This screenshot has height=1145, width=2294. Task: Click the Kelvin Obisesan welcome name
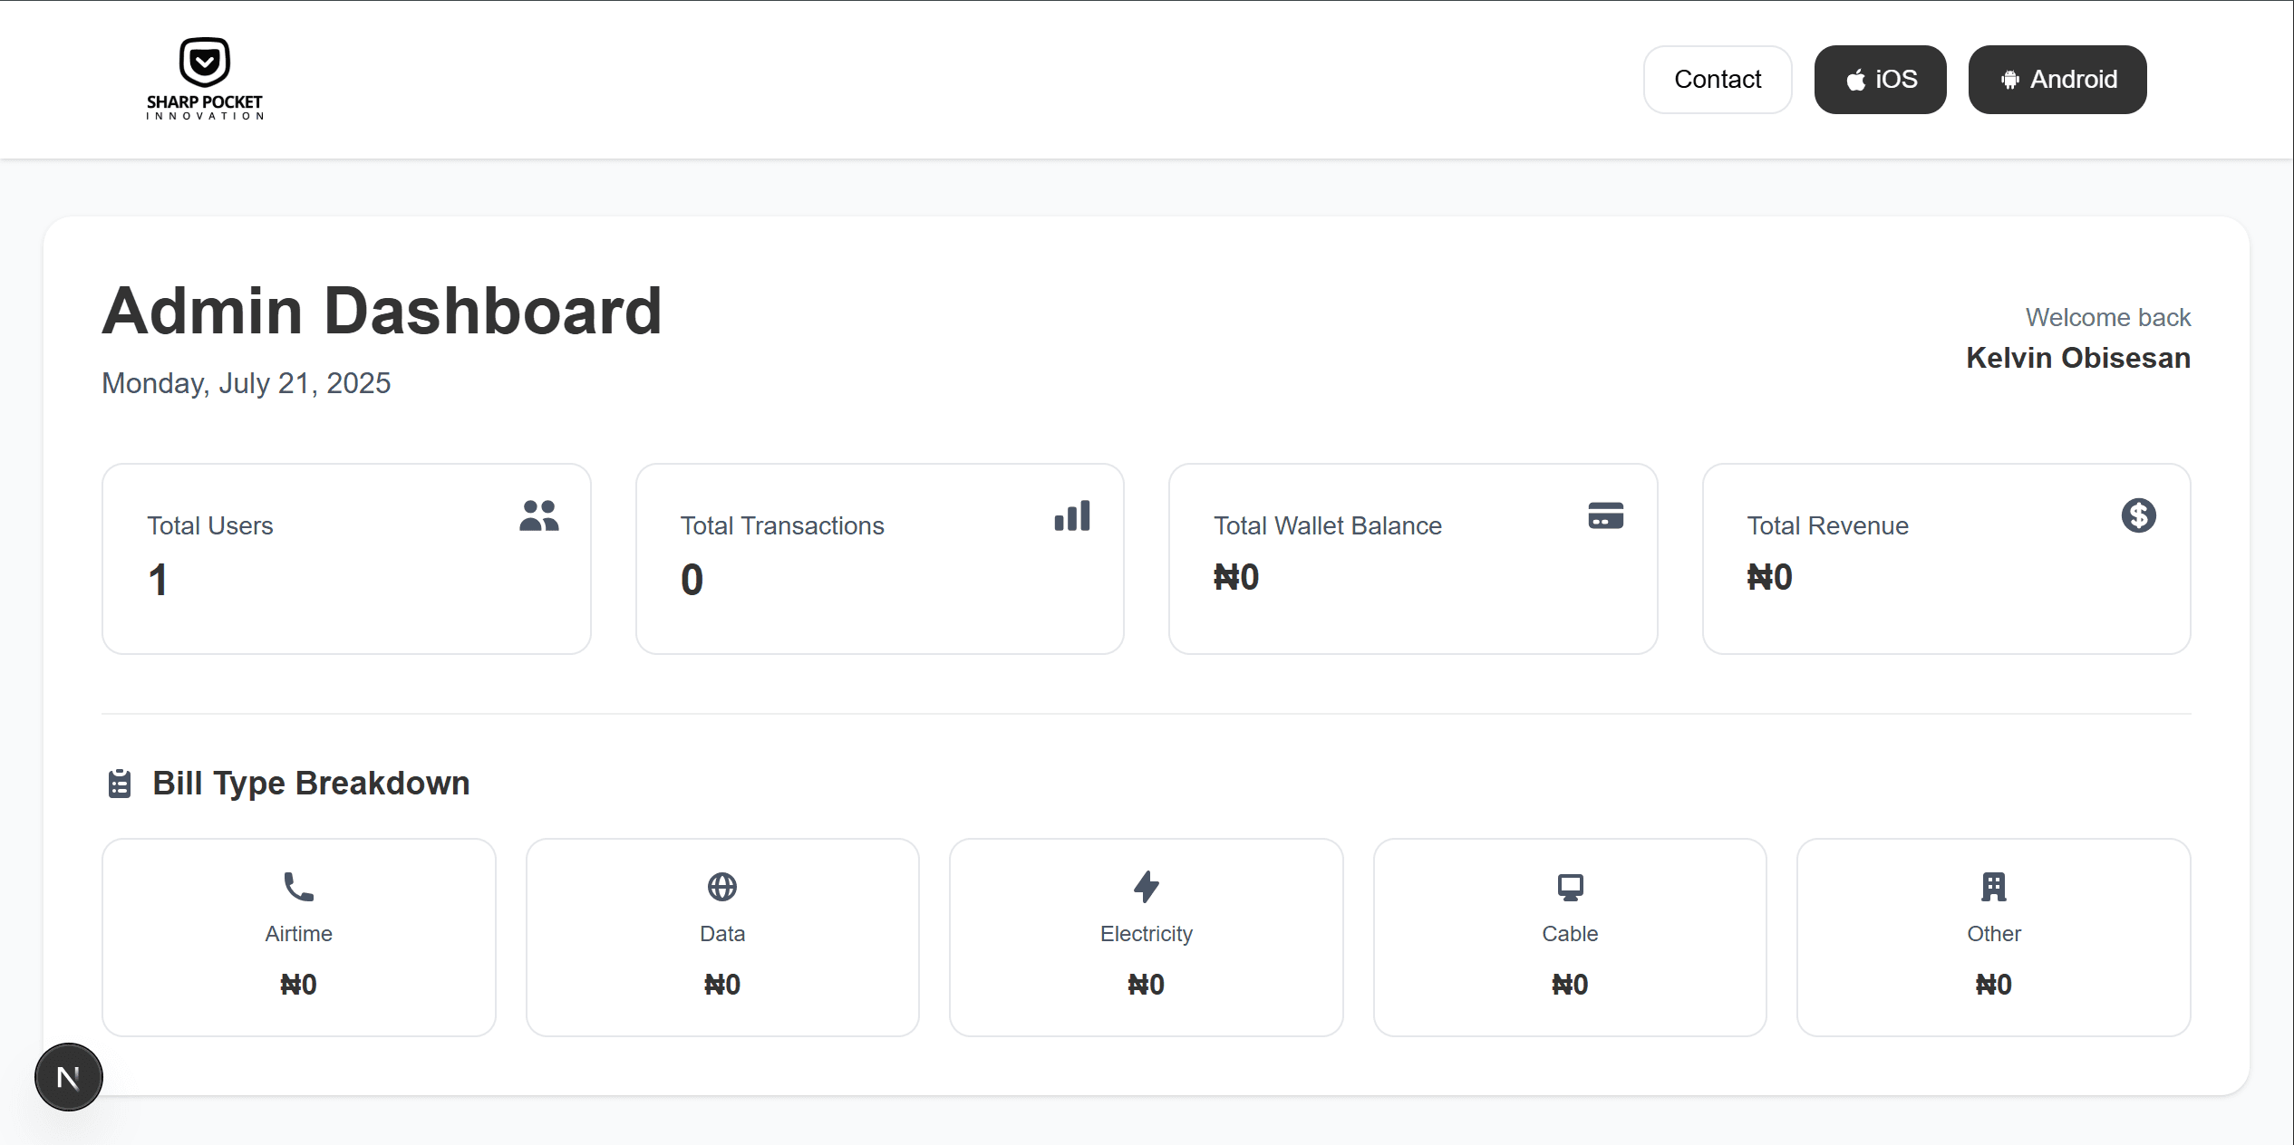pyautogui.click(x=2077, y=357)
